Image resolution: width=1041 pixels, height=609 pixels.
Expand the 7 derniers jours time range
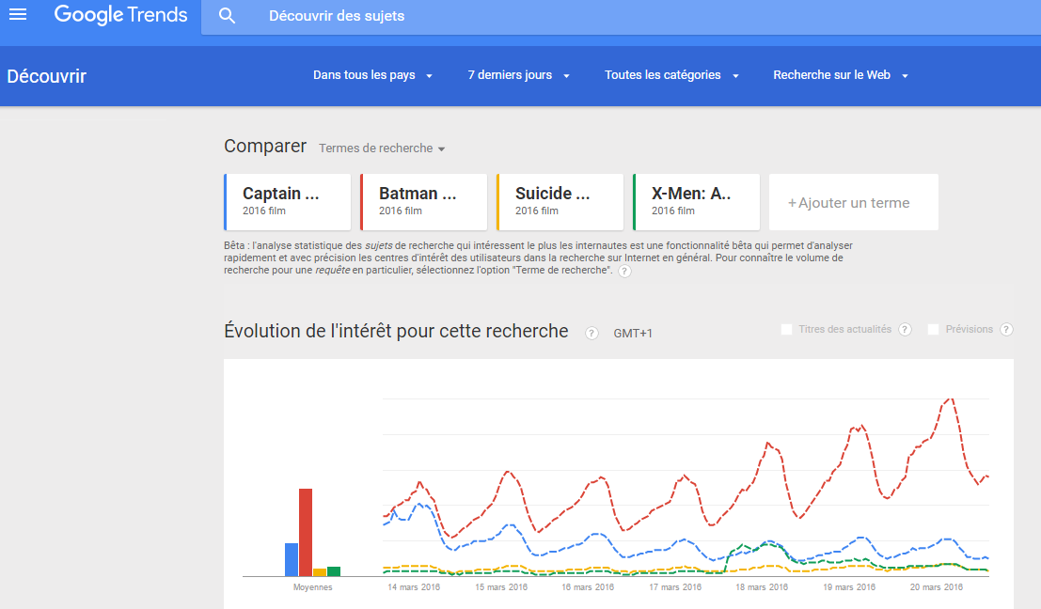click(518, 75)
